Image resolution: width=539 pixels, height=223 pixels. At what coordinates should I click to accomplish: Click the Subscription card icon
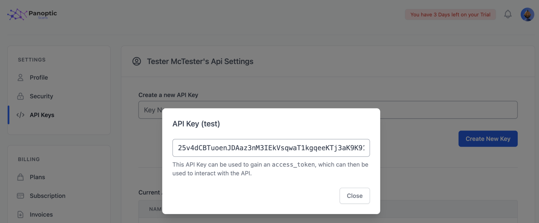[20, 196]
